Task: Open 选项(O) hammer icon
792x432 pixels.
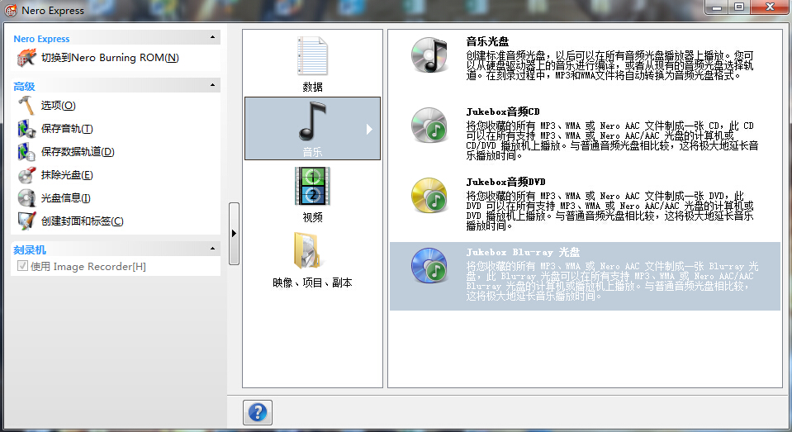Action: 26,106
